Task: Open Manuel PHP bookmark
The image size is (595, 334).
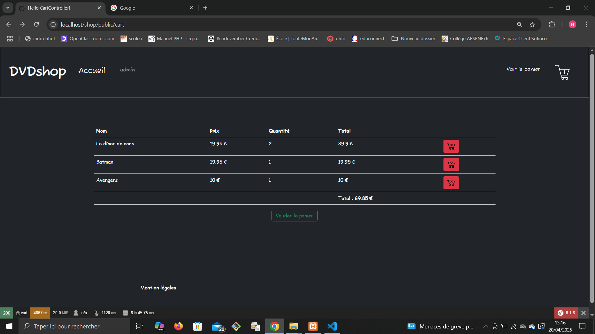Action: tap(174, 39)
